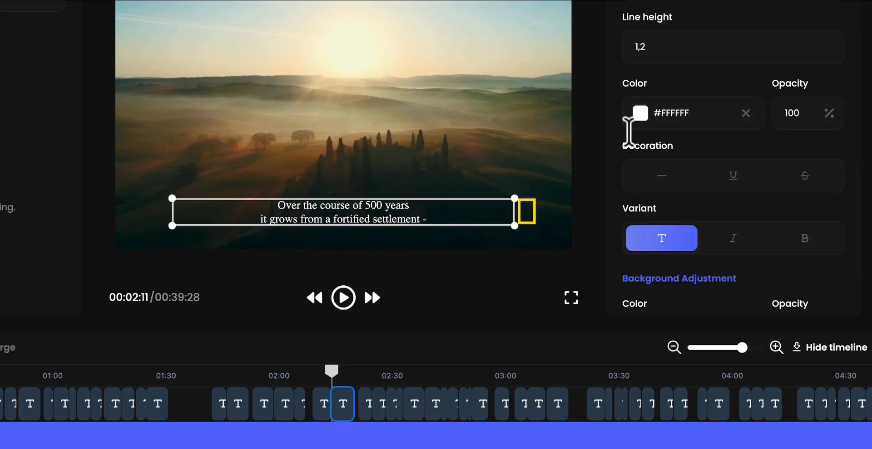This screenshot has height=449, width=872.
Task: Toggle strikethrough text decoration
Action: click(804, 176)
